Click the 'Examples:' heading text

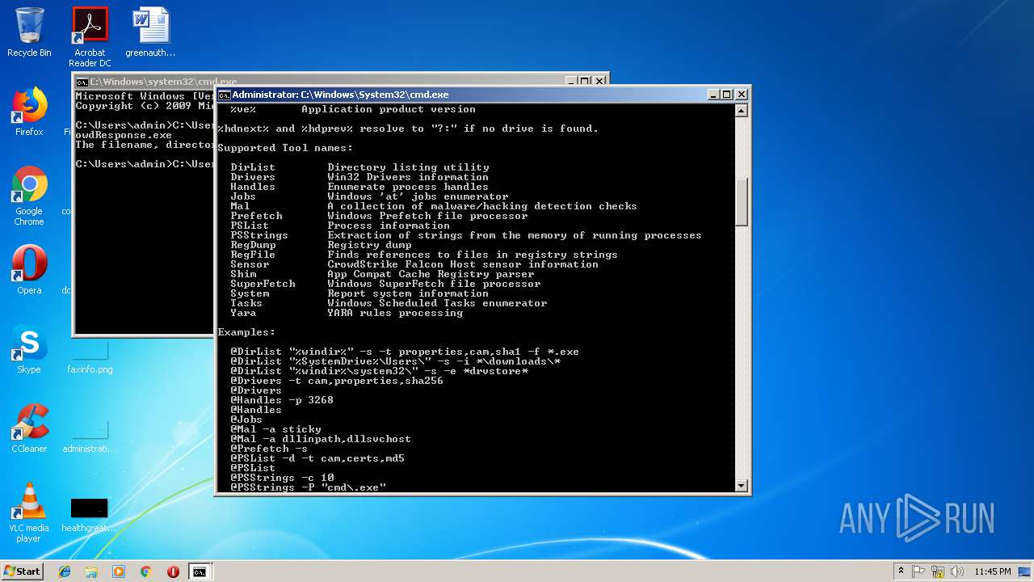coord(246,332)
